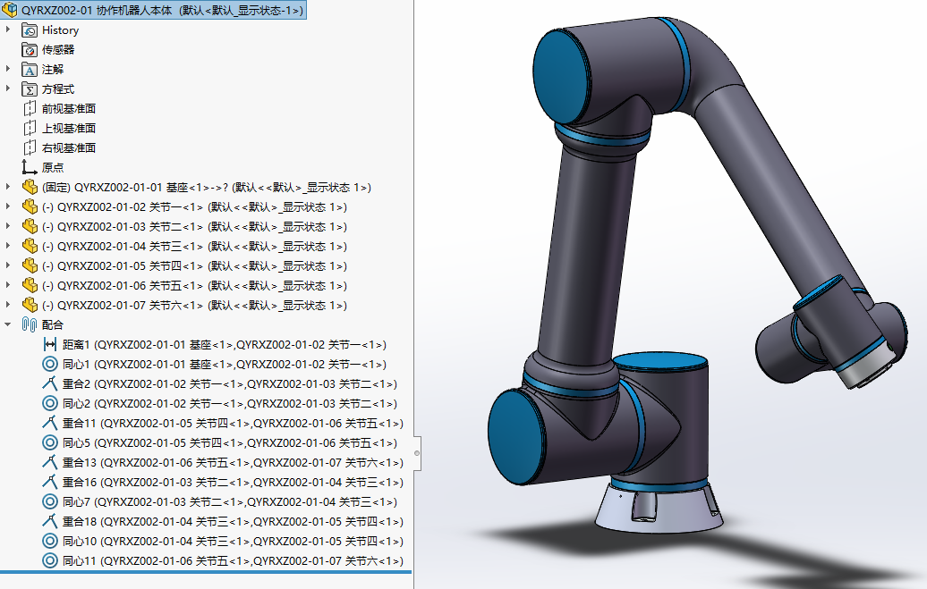Screen dimensions: 927x589
Task: Click the 同心7 concentric mate icon
Action: tap(50, 501)
